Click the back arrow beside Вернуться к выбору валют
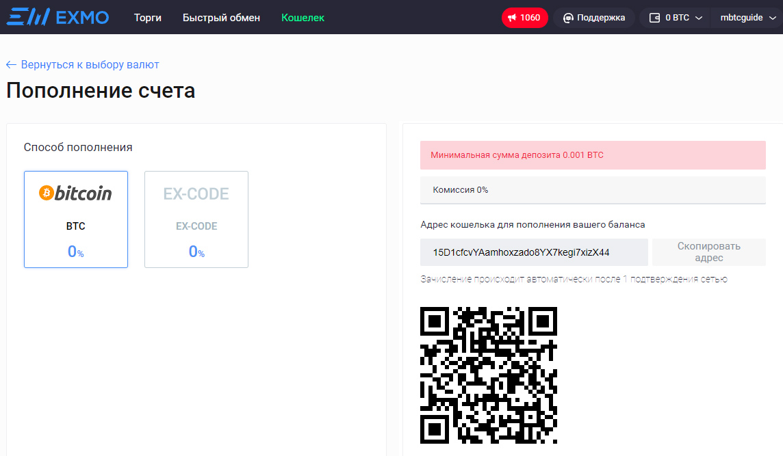783x456 pixels. (11, 64)
